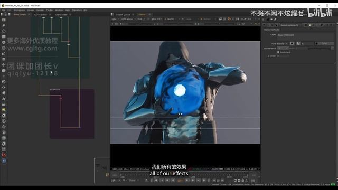Viewport: 338px width, 190px height.
Task: Switch to the Curve Editor tab
Action: 41,15
